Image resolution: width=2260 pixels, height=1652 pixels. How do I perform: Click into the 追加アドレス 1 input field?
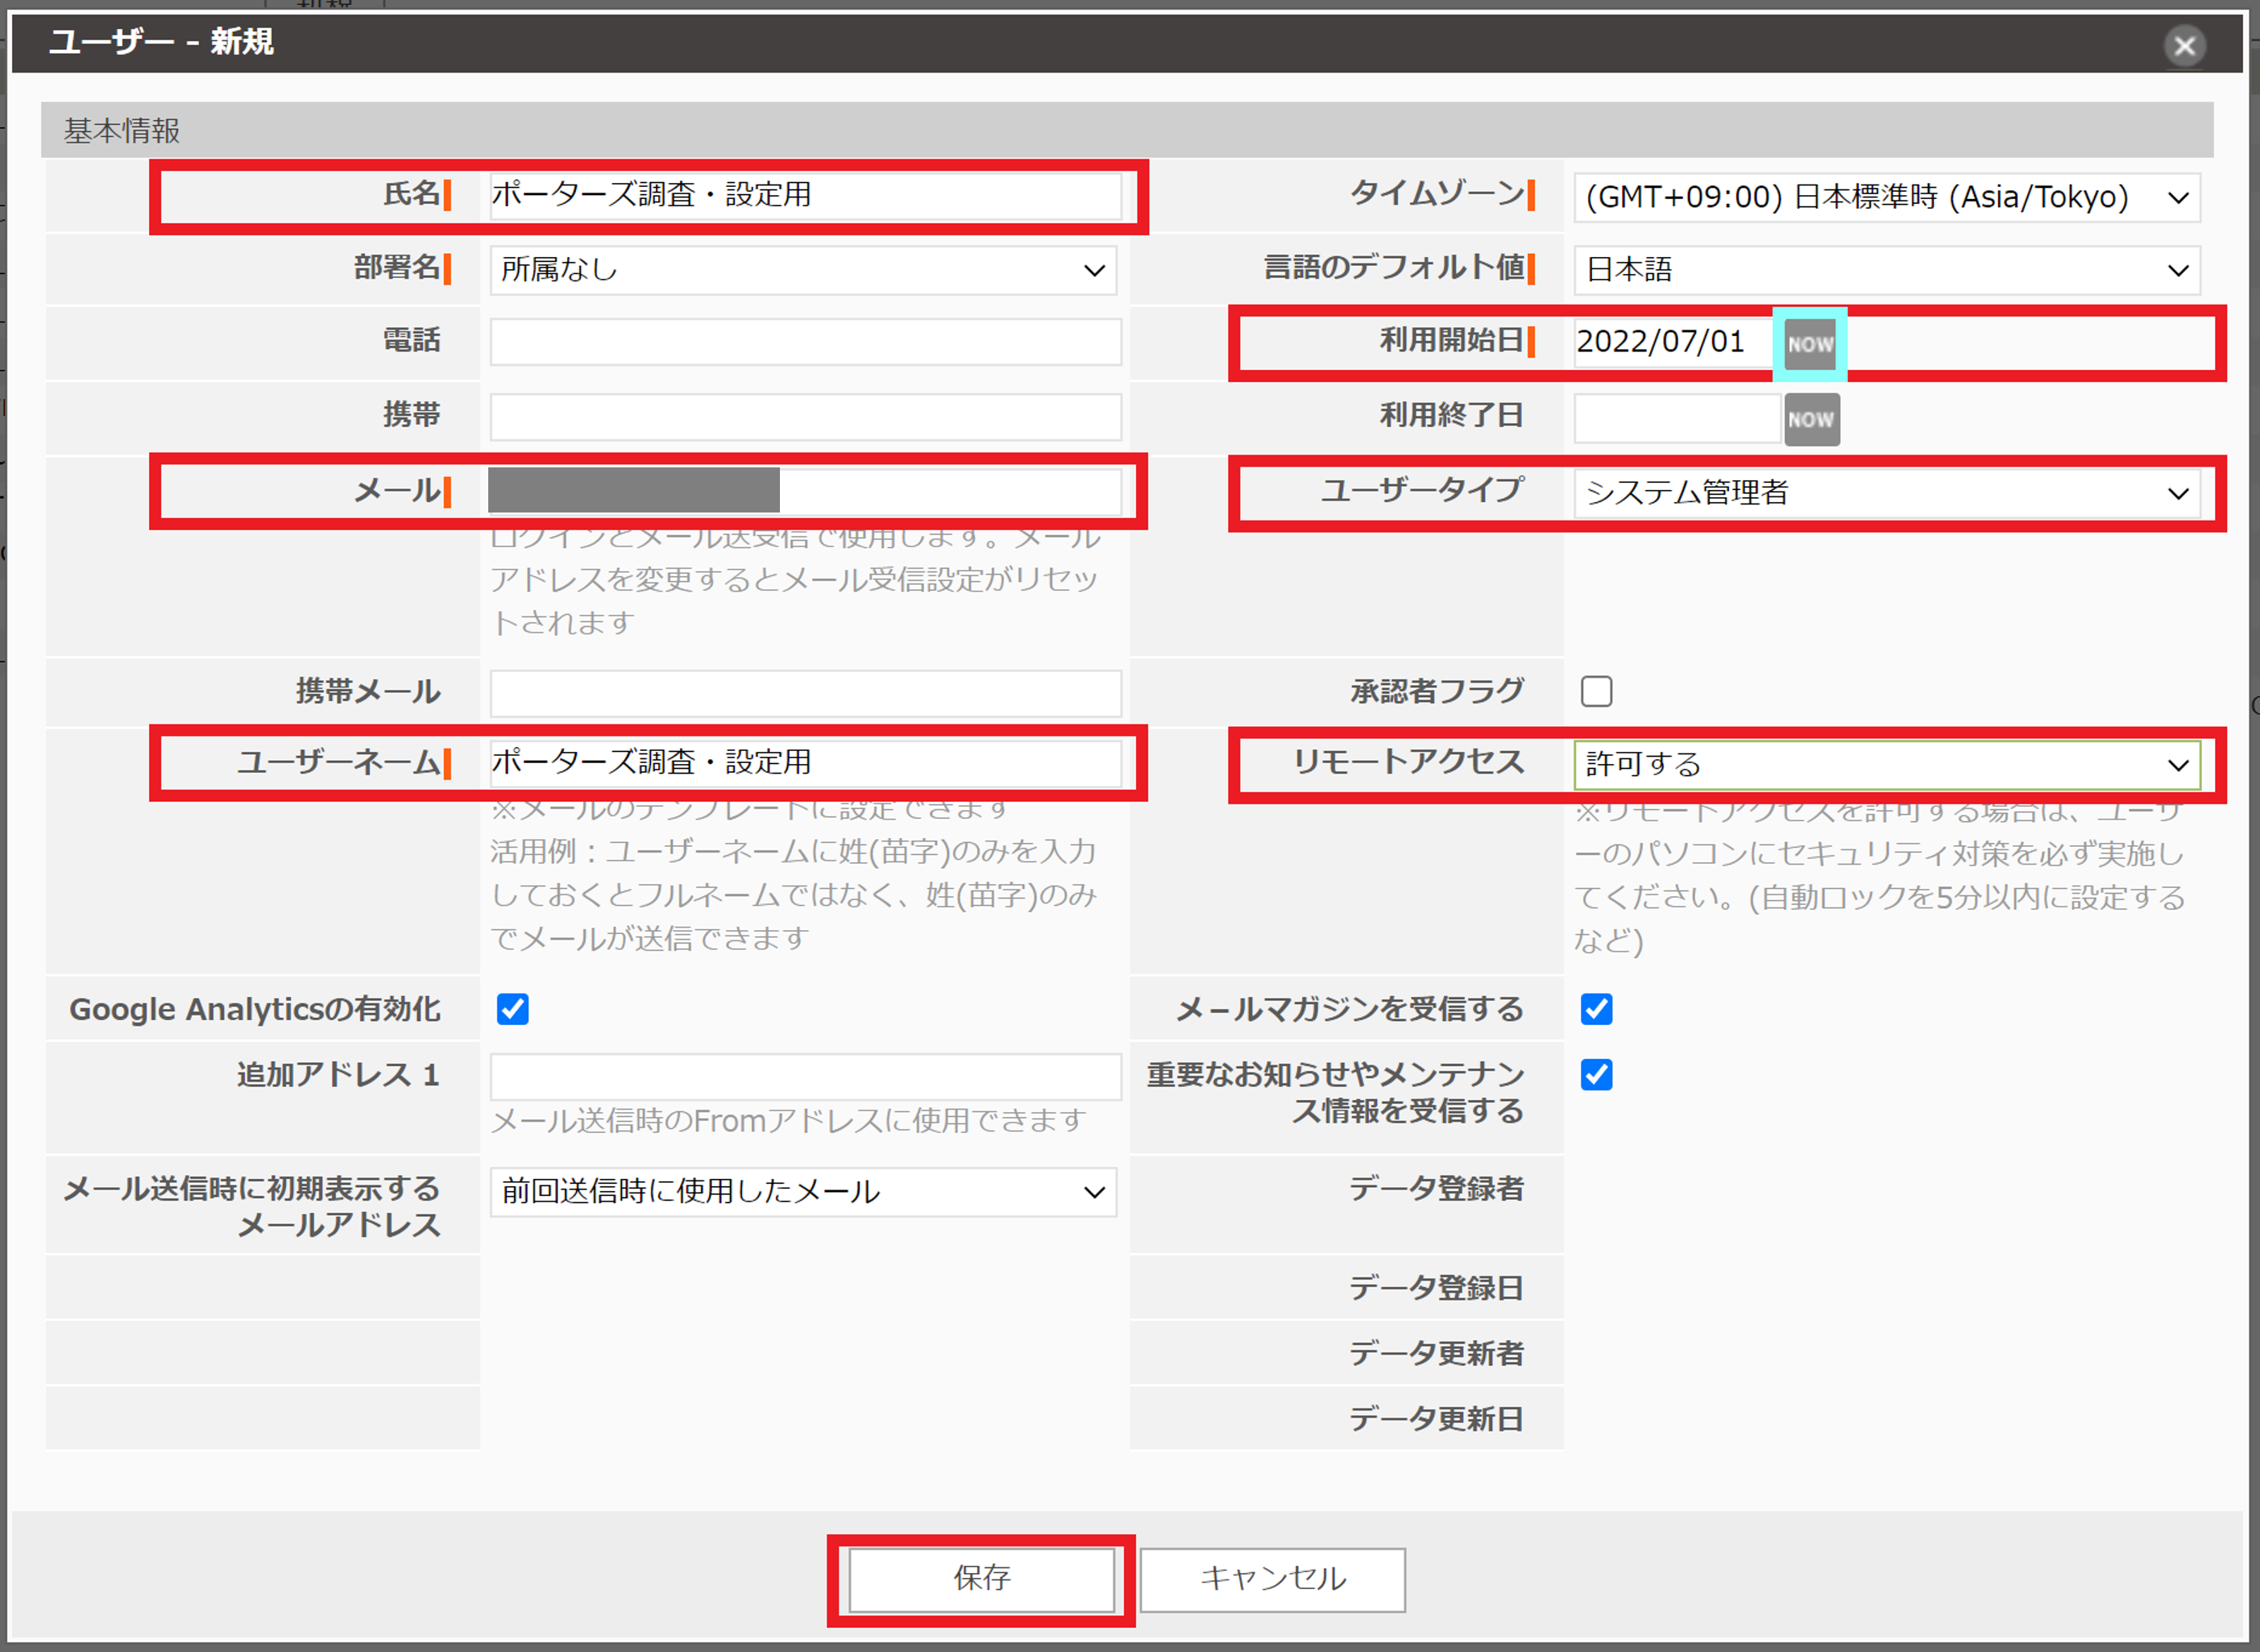[806, 1077]
